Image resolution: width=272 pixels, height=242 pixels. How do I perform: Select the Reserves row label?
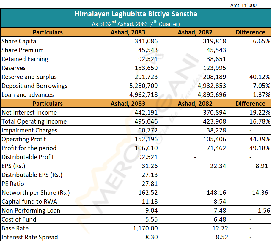tap(14, 68)
